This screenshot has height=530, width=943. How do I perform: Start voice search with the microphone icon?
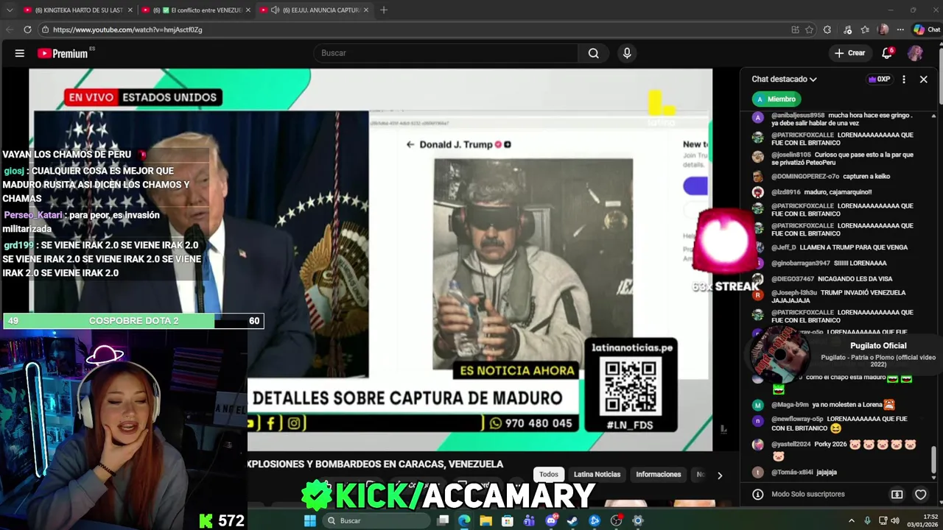pos(627,53)
